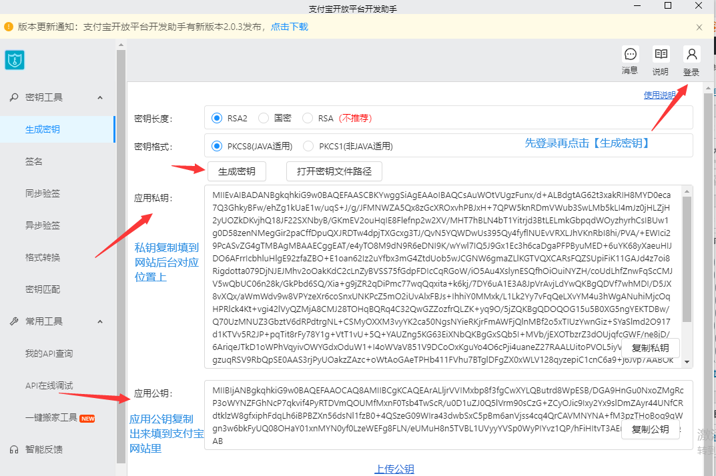Click the 说明 book icon
Image resolution: width=716 pixels, height=476 pixels.
(661, 55)
